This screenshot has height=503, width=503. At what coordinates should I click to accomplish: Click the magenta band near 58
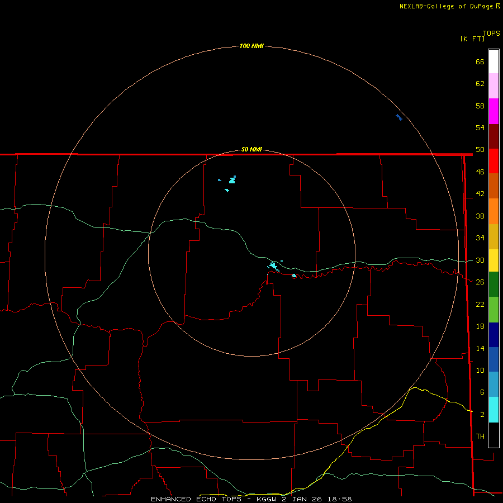click(493, 111)
